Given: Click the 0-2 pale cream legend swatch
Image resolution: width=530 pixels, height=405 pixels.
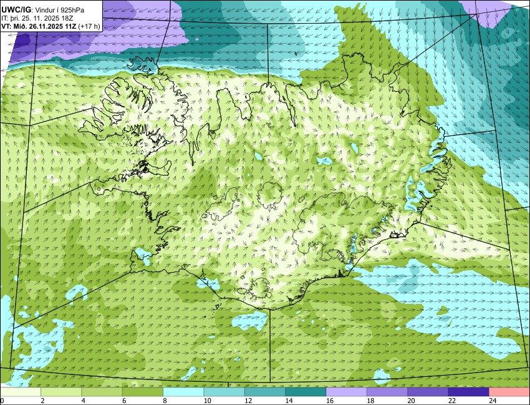Looking at the screenshot, I should coord(21,392).
